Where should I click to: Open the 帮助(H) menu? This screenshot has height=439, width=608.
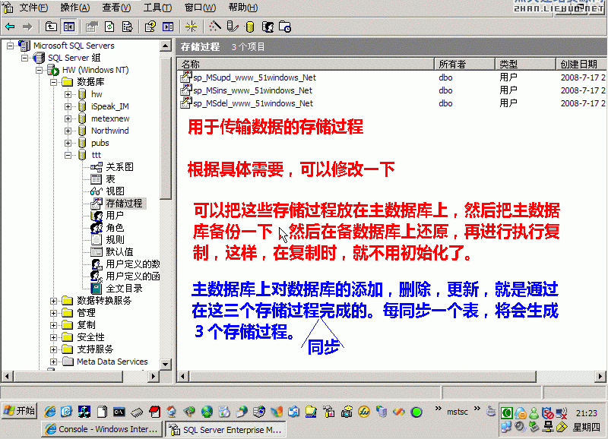pos(242,8)
